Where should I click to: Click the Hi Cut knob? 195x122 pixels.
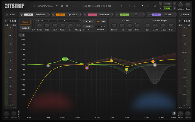171,26
